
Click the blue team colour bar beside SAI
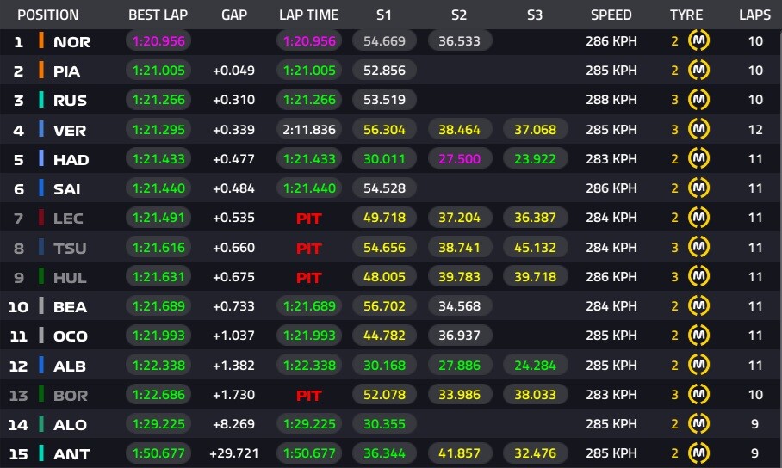point(40,188)
